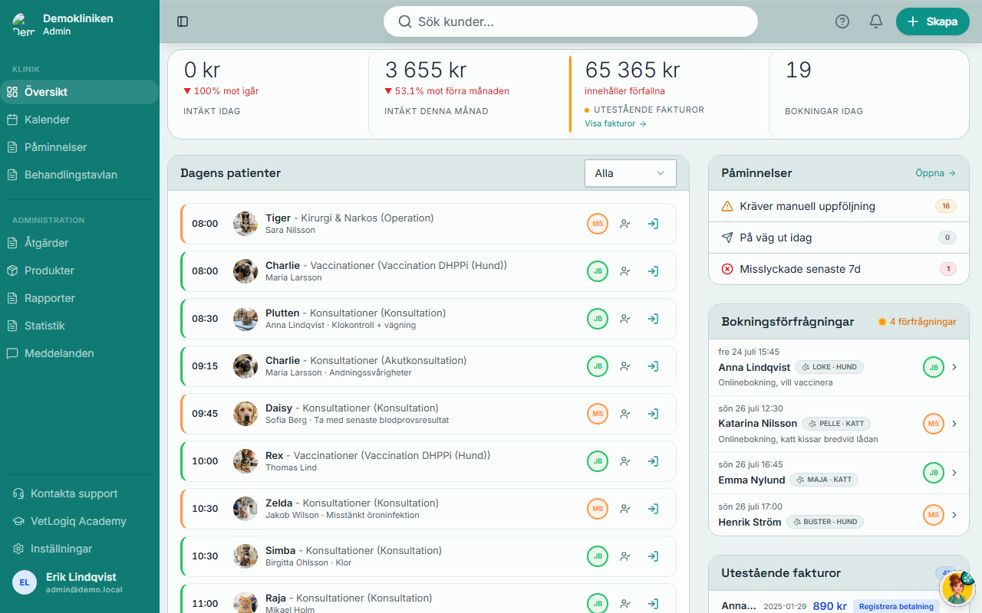Click the MS badge on Tiger's row

coord(598,224)
